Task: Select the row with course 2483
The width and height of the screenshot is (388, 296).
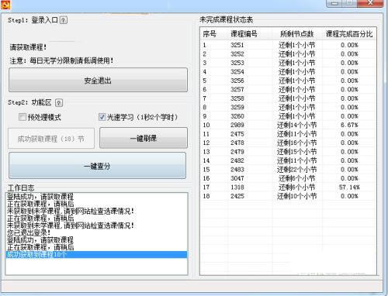Action: pos(288,170)
